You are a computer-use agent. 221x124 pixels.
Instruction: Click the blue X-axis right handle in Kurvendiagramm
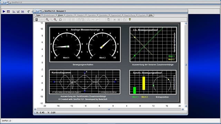(115, 82)
